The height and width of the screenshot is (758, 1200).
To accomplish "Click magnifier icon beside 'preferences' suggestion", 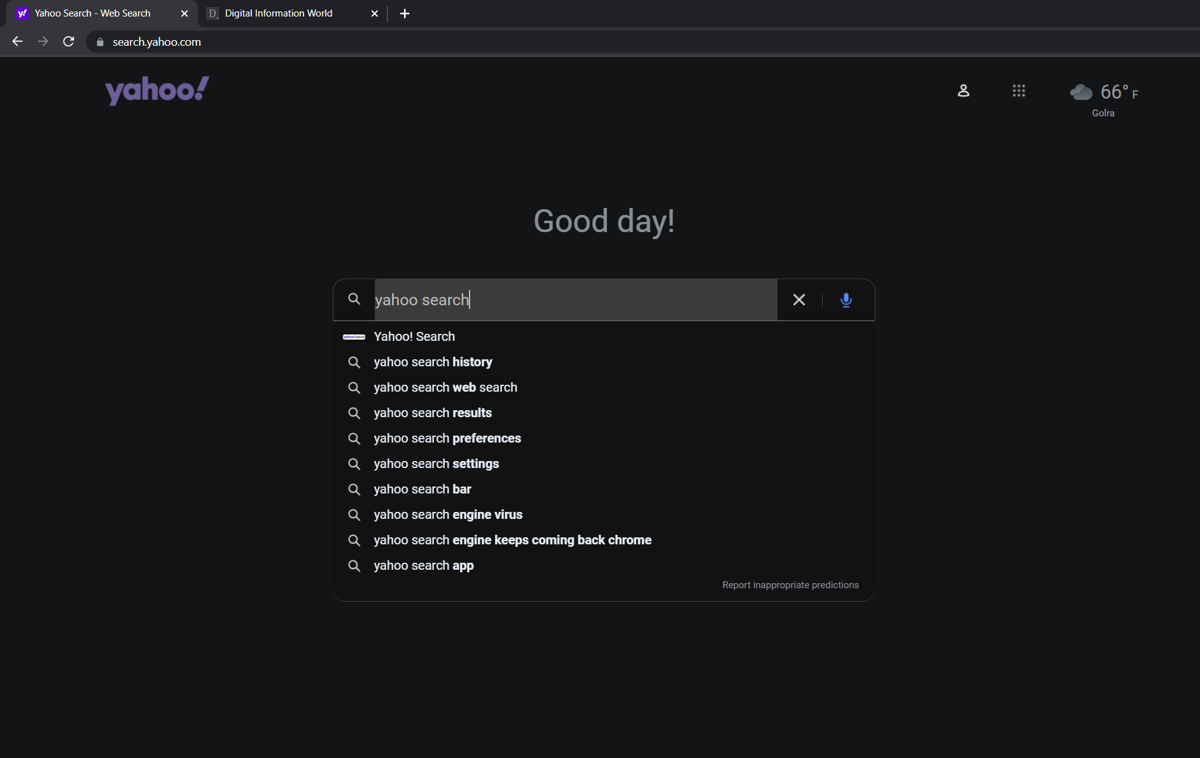I will pos(354,438).
